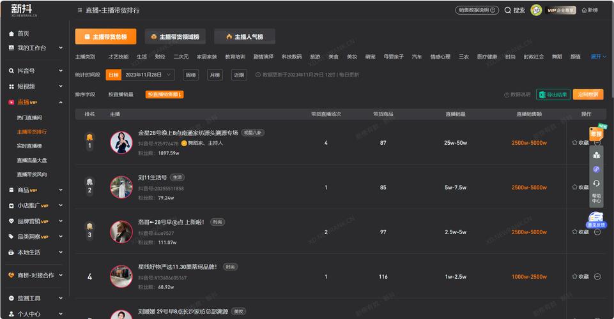
Task: Click the 明星八卦 tag chip
Action: click(x=252, y=133)
